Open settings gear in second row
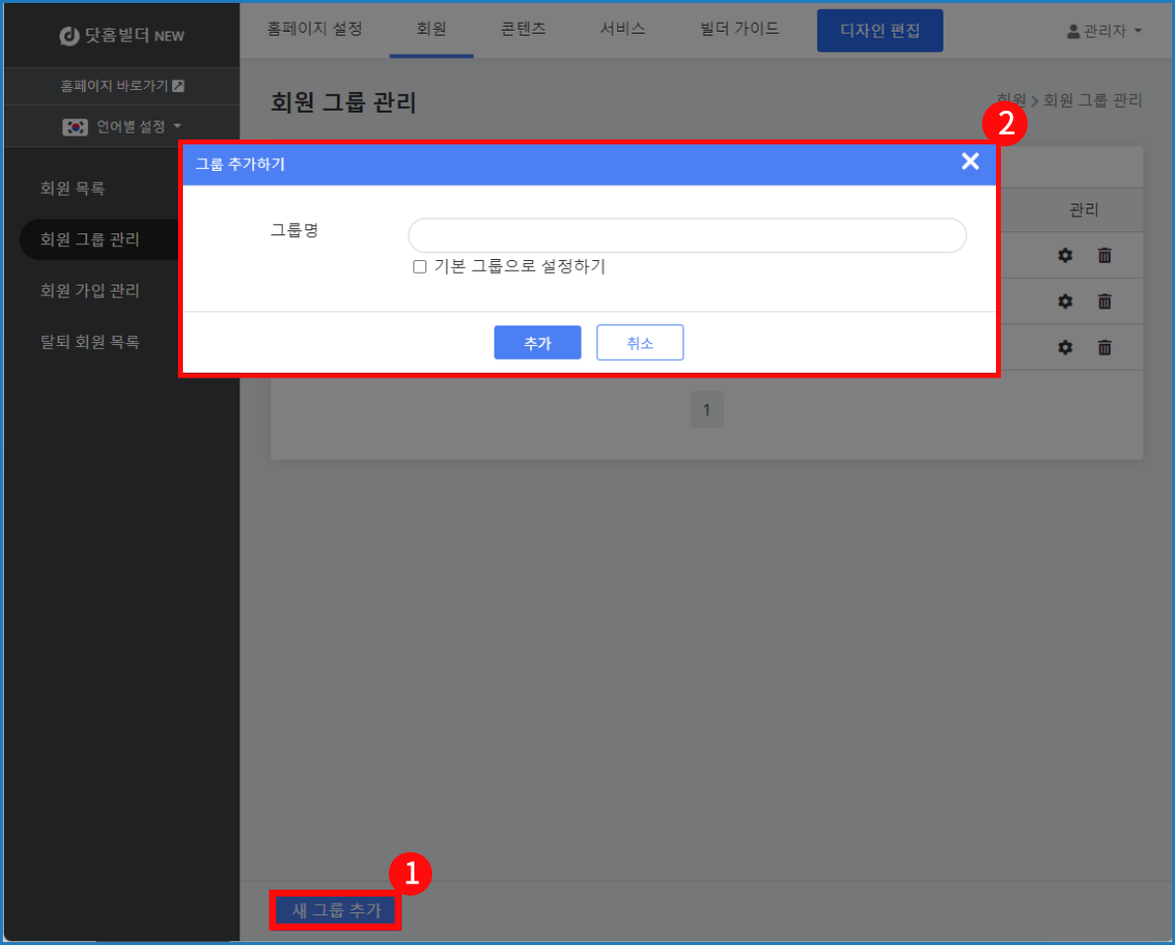 click(1065, 301)
